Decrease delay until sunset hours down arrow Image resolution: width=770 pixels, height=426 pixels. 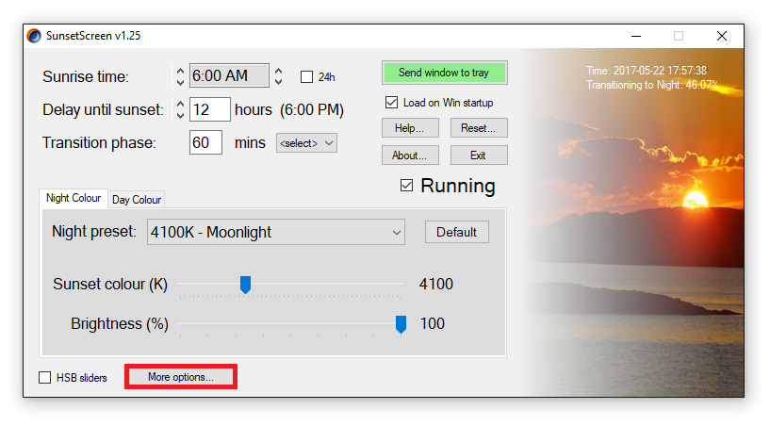[180, 114]
